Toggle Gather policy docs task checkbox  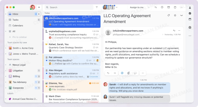click(53, 77)
